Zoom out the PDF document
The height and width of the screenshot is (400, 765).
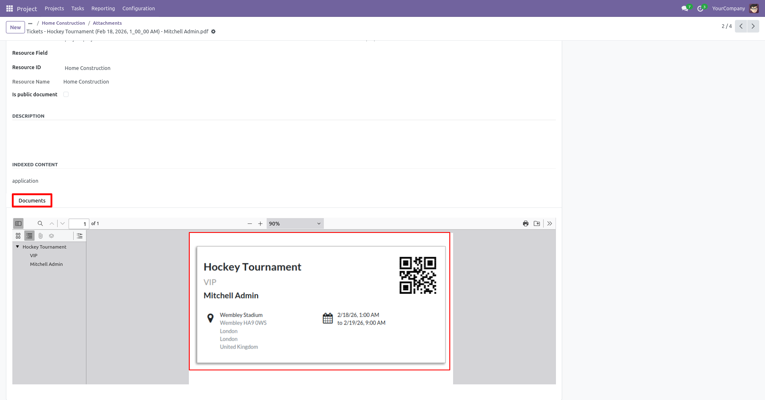[250, 223]
